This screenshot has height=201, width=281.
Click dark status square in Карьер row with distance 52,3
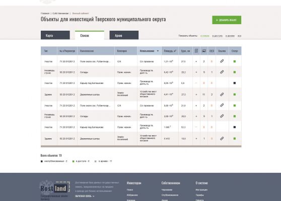pyautogui.click(x=235, y=127)
